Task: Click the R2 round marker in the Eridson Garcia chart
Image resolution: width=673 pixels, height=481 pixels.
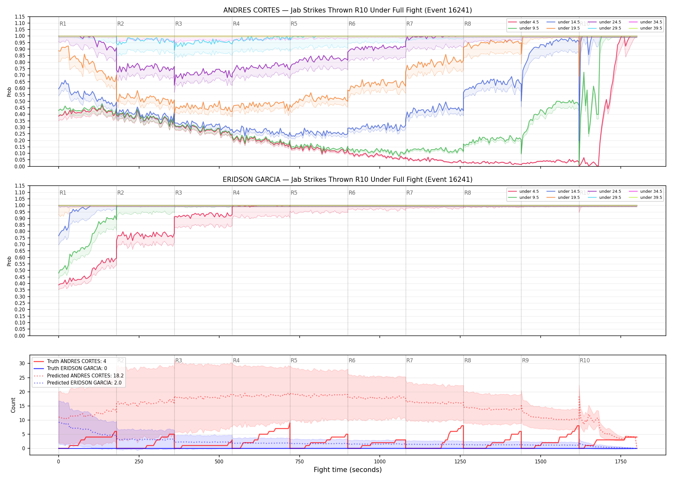Action: (x=120, y=193)
